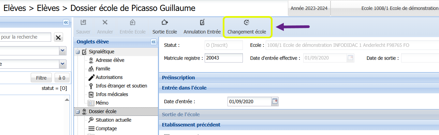The height and width of the screenshot is (135, 439).
Task: Click the scrollbar up arrow in results list
Action: pyautogui.click(x=67, y=100)
